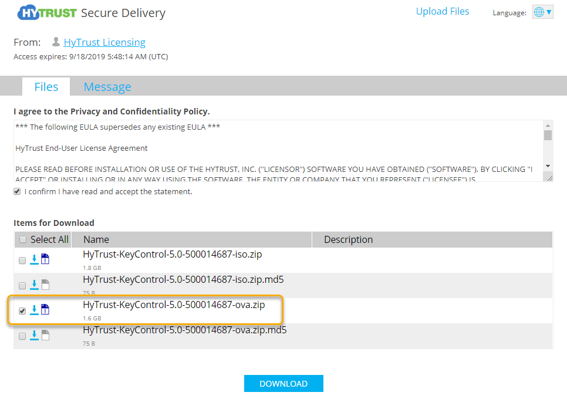The width and height of the screenshot is (567, 399).
Task: Switch to the Message tab
Action: tap(107, 87)
